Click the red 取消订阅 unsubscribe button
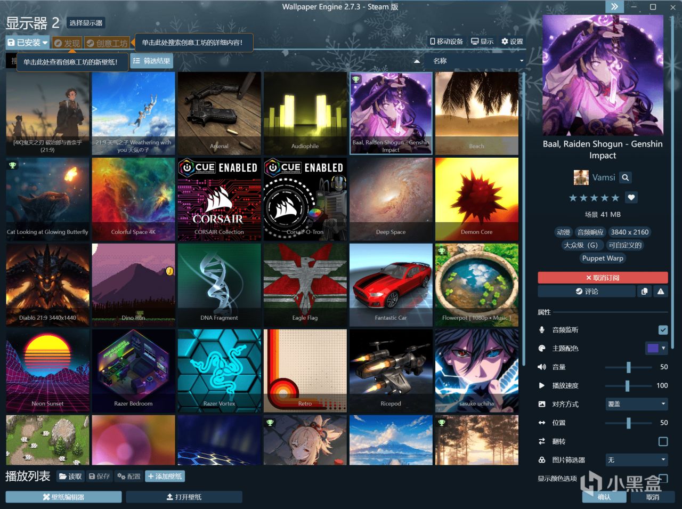 click(x=603, y=278)
